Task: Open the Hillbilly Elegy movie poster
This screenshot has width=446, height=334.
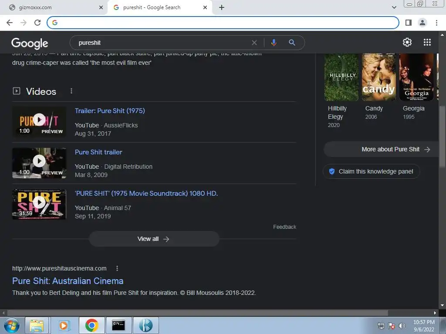Action: (341, 77)
